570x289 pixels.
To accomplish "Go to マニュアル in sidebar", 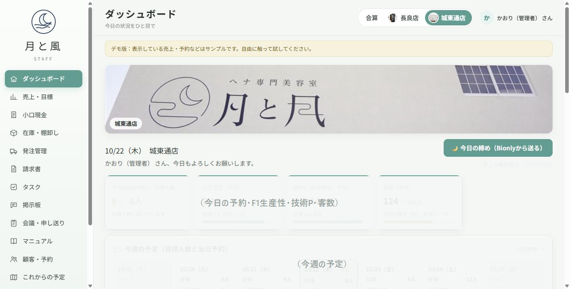I will click(x=44, y=241).
